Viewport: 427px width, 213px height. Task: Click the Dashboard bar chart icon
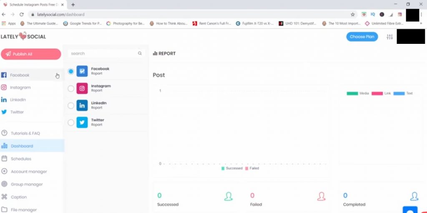pos(4,146)
